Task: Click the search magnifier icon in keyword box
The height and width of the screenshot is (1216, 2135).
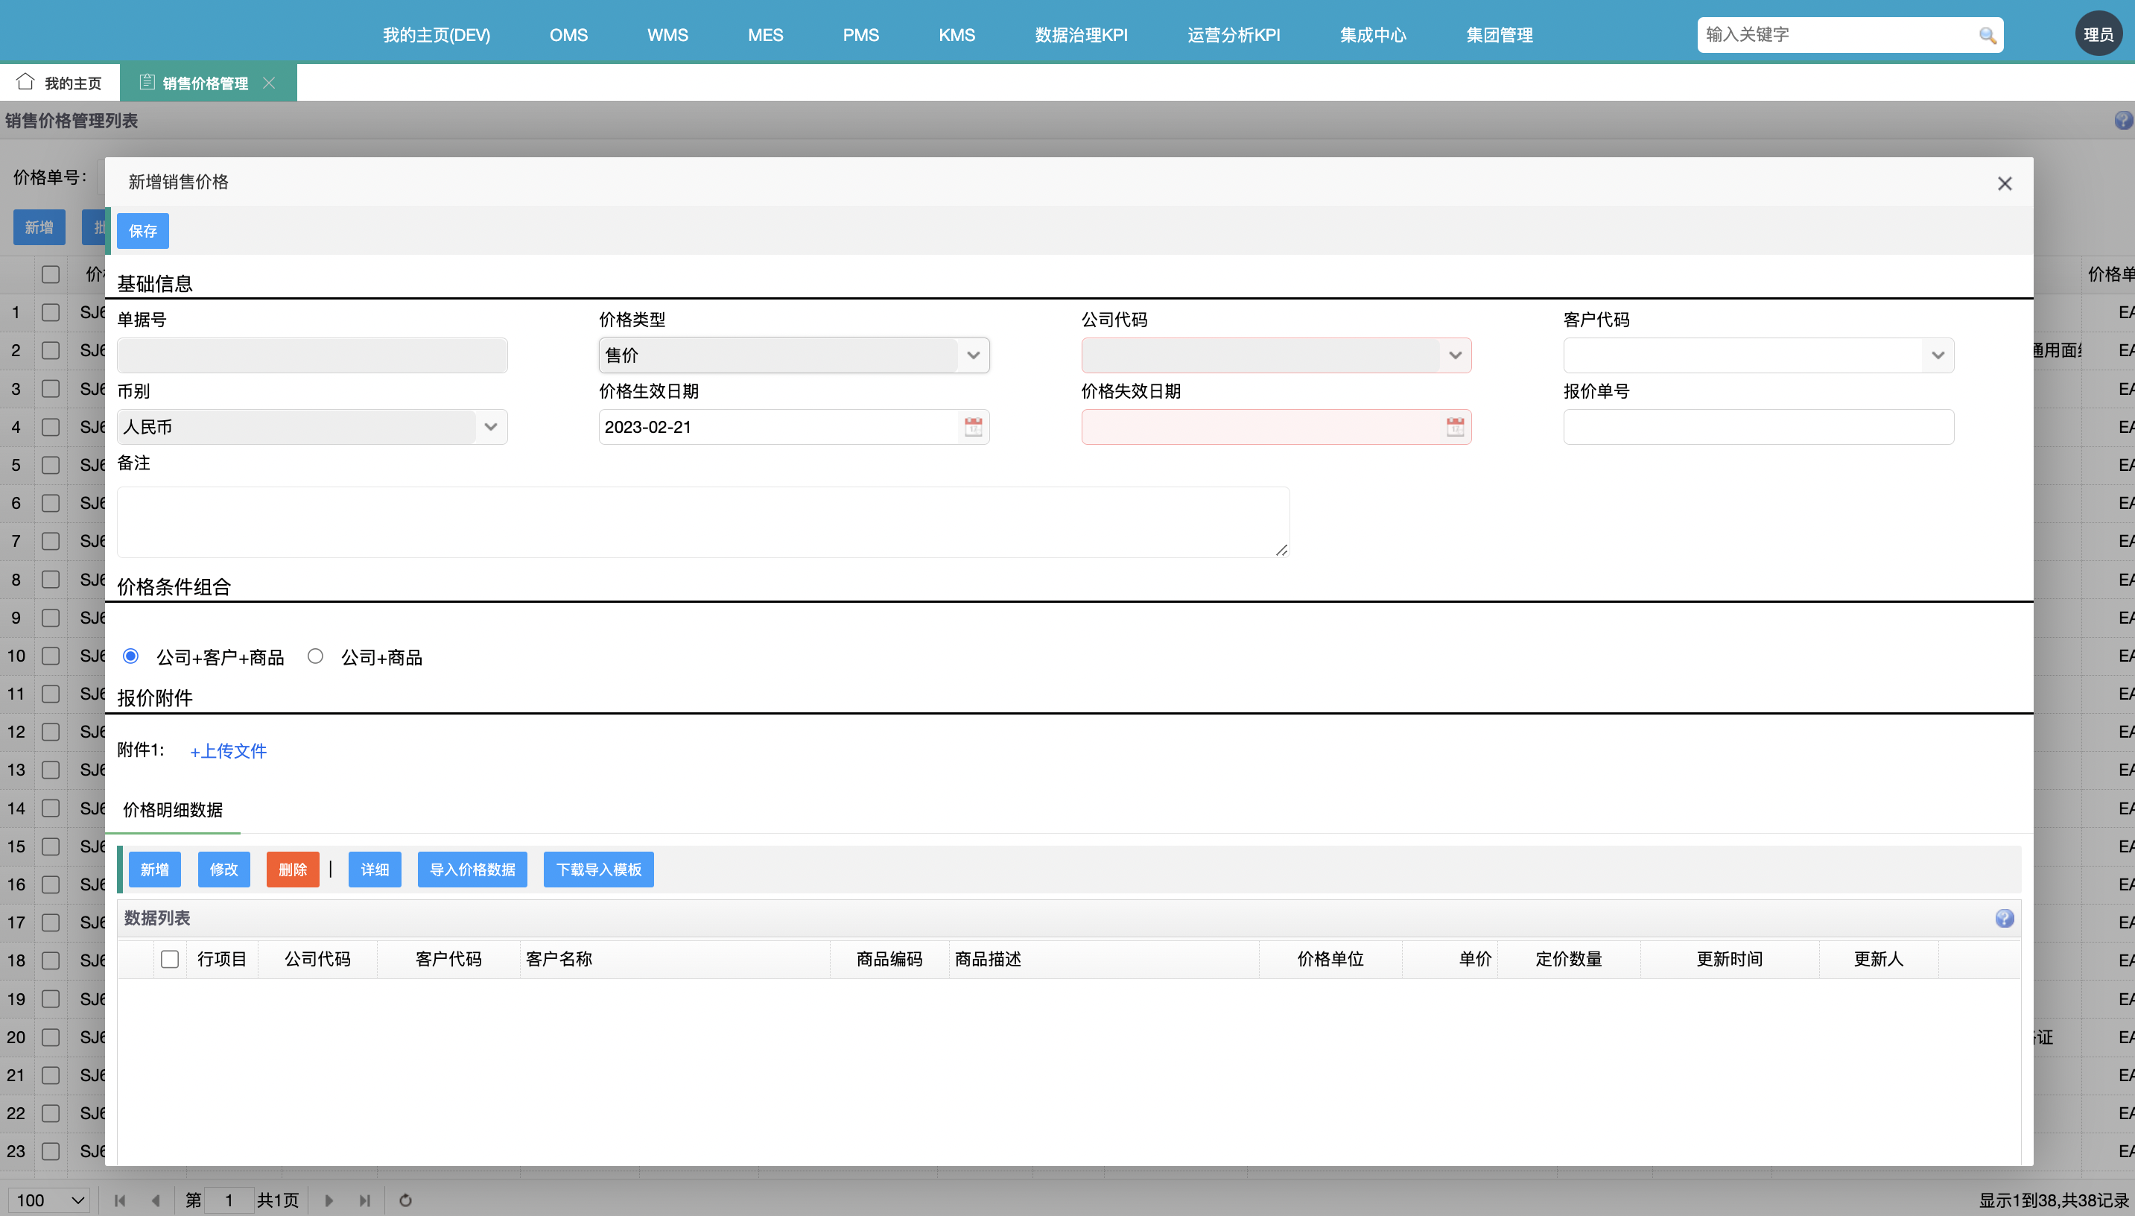Action: click(1988, 35)
